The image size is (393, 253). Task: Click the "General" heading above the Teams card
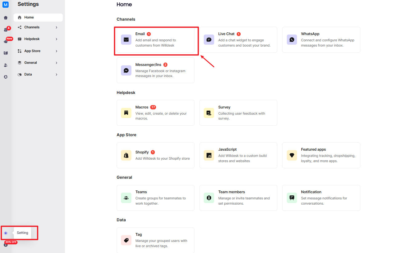[x=124, y=178]
